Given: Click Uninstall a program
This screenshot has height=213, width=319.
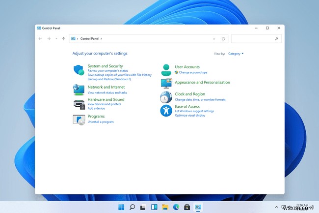Looking at the screenshot, I should point(101,122).
